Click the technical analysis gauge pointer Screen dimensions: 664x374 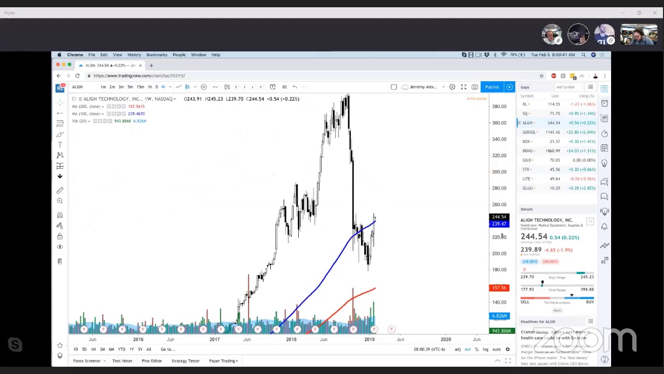coord(572,295)
